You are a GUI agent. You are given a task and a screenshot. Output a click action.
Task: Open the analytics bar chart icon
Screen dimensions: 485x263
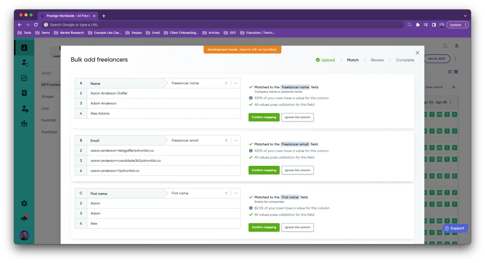tap(24, 123)
